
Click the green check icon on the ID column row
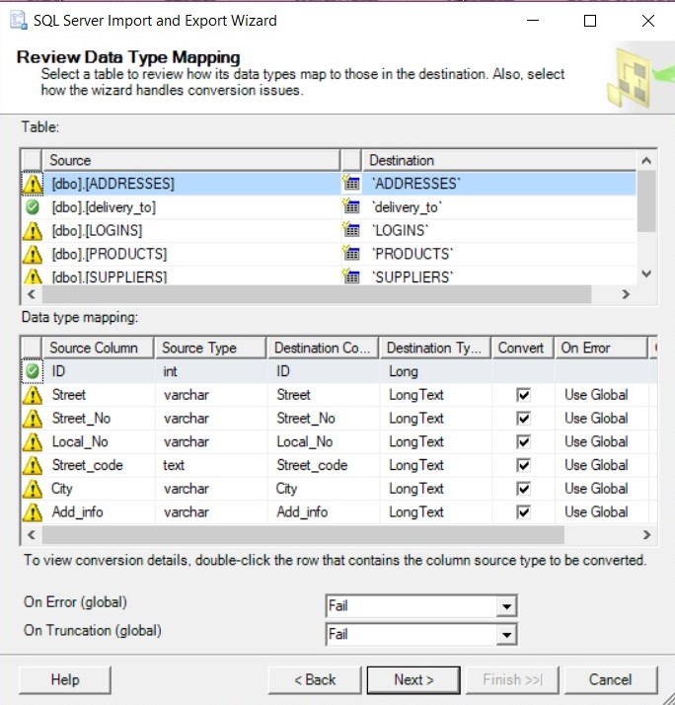pos(33,371)
